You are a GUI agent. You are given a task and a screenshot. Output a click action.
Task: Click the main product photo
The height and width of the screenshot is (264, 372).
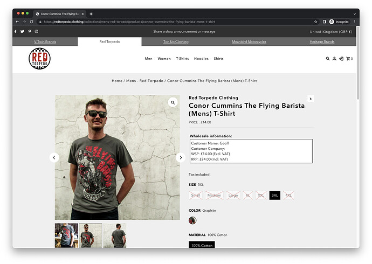click(118, 157)
